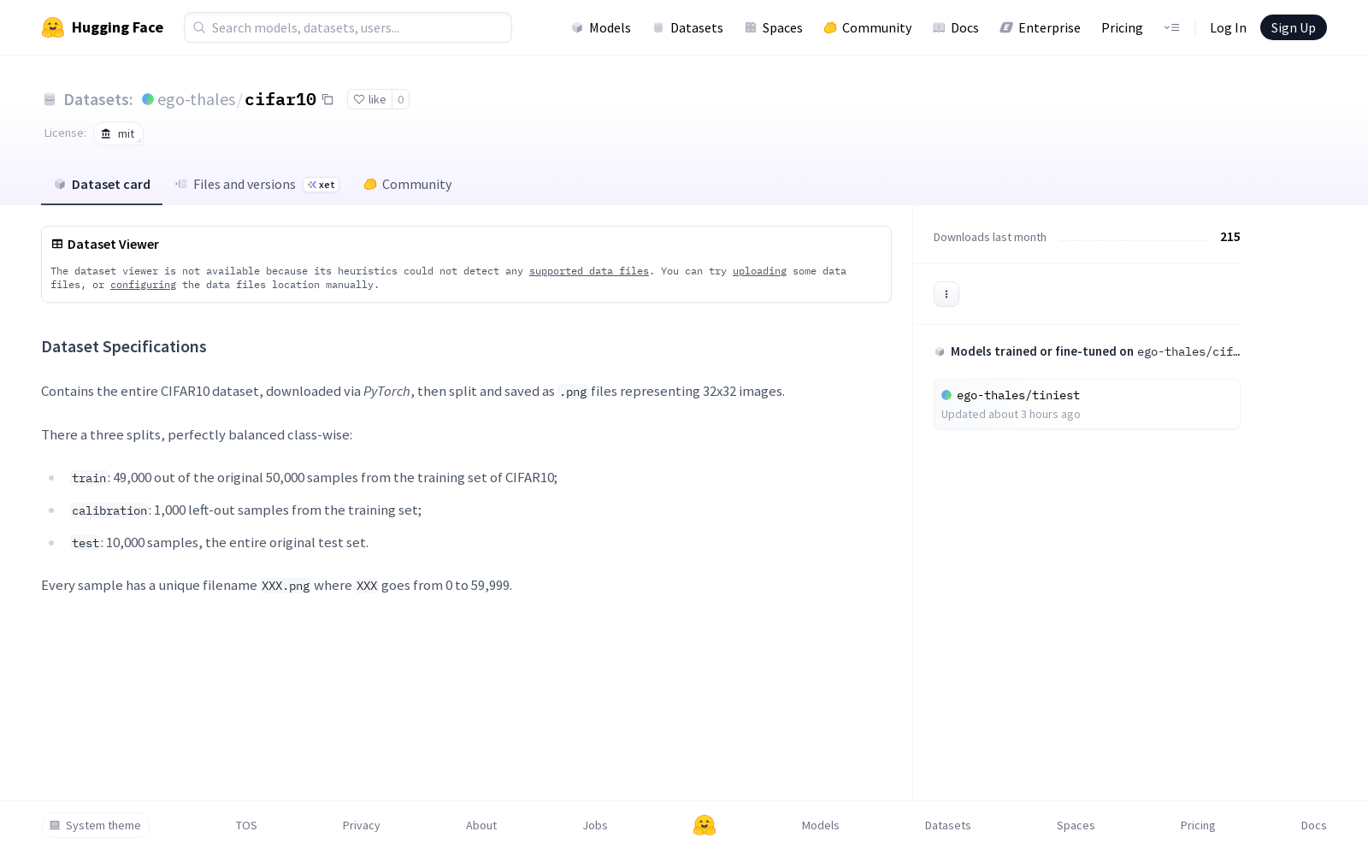Open System theme selector
The width and height of the screenshot is (1368, 855).
[x=96, y=825]
